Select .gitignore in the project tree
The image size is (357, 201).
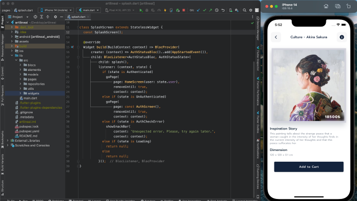[26, 112]
